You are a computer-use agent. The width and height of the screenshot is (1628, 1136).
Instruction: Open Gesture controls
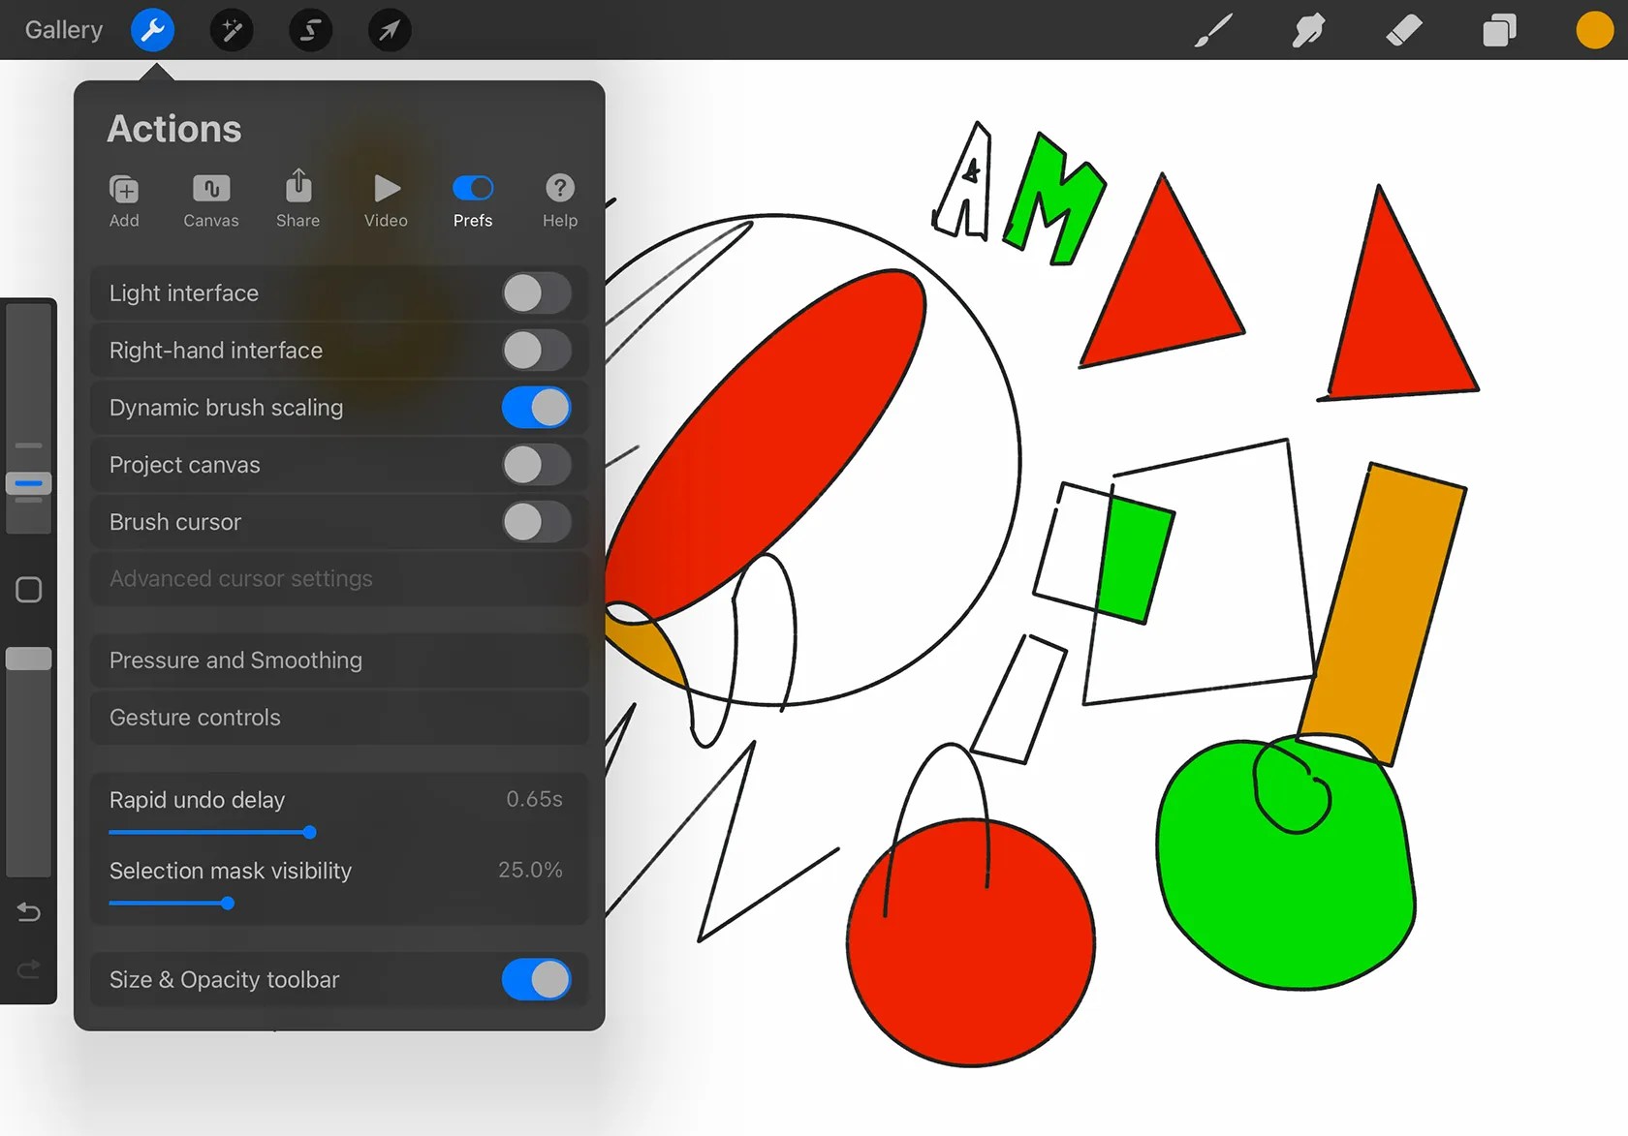(x=339, y=718)
